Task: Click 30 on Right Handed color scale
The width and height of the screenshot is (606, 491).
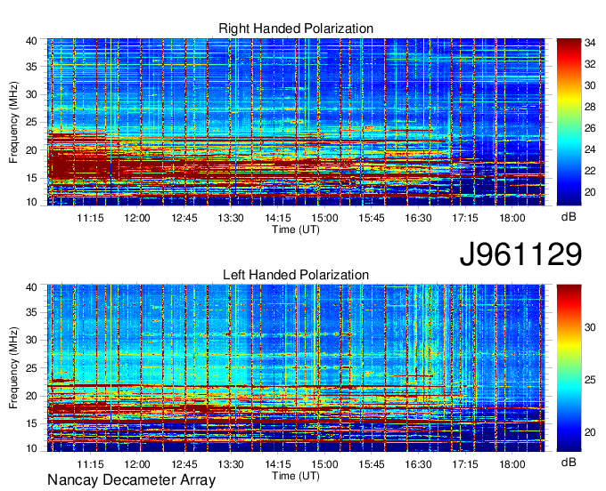Action: click(590, 85)
